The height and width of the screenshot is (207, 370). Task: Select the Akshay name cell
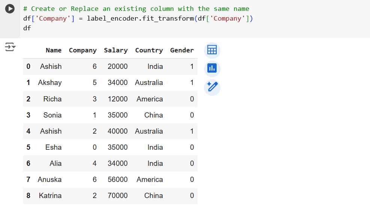[x=50, y=83]
